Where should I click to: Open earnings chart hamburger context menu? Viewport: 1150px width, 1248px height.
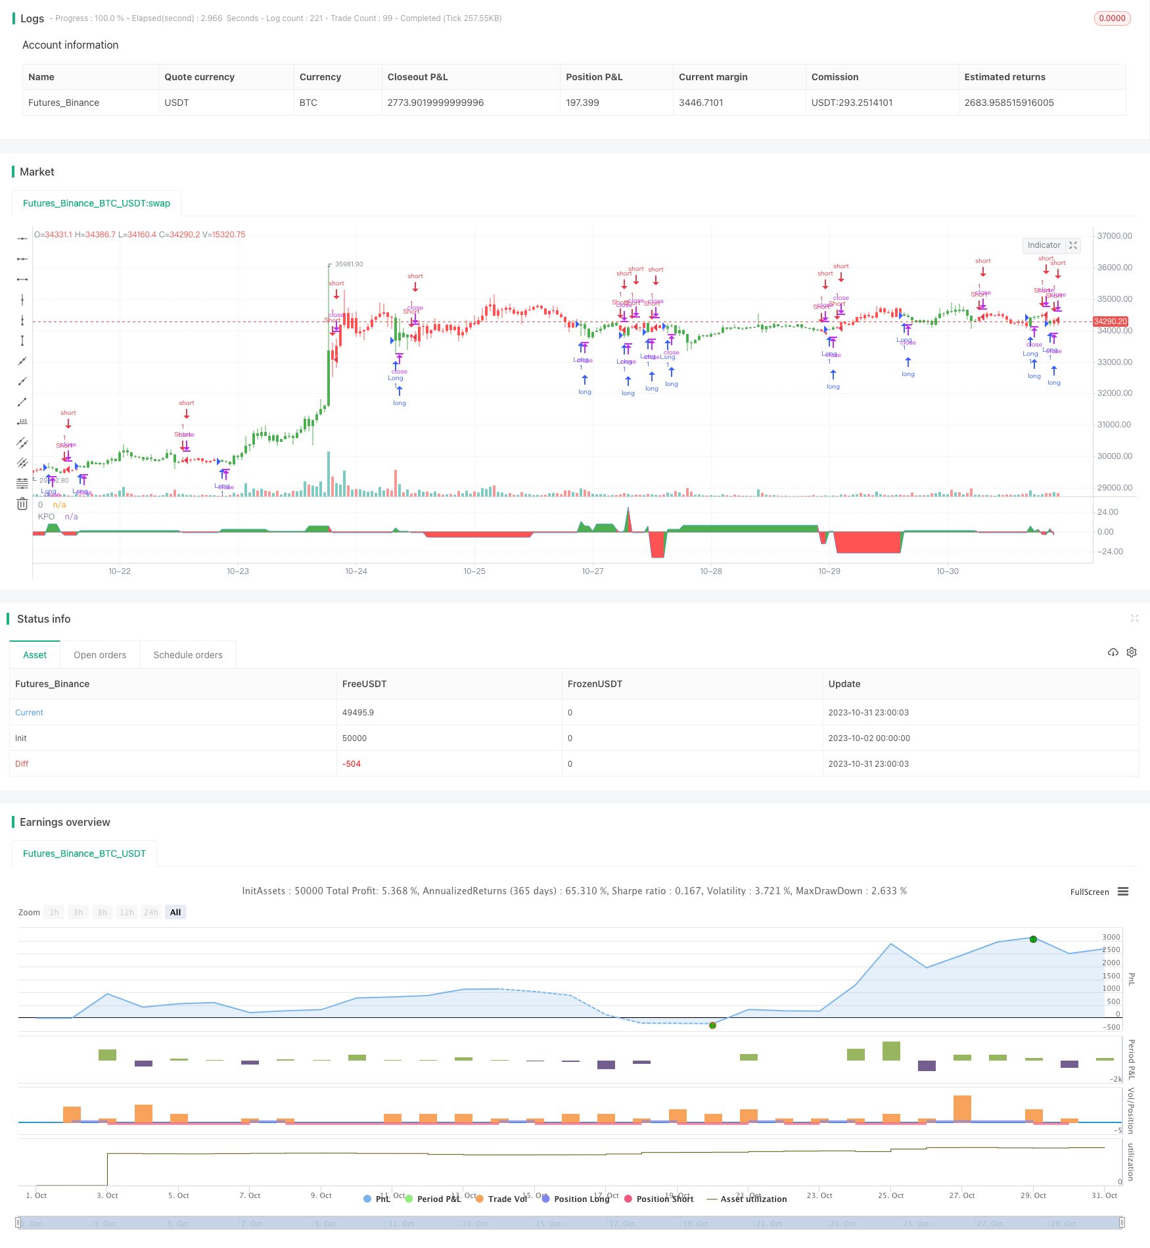pos(1123,892)
